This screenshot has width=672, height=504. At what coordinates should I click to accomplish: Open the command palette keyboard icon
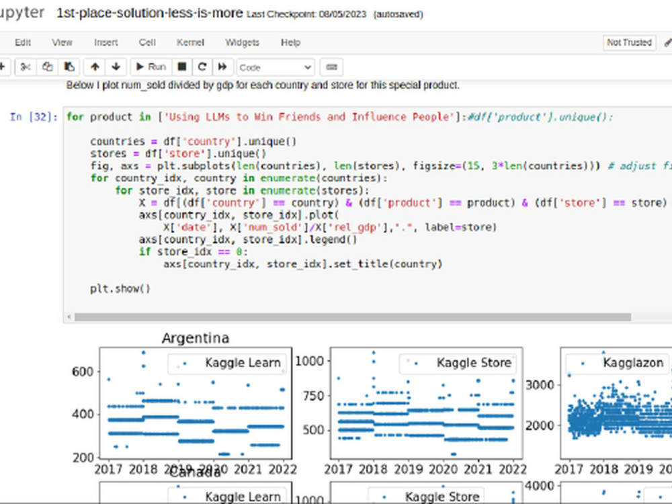coord(331,67)
